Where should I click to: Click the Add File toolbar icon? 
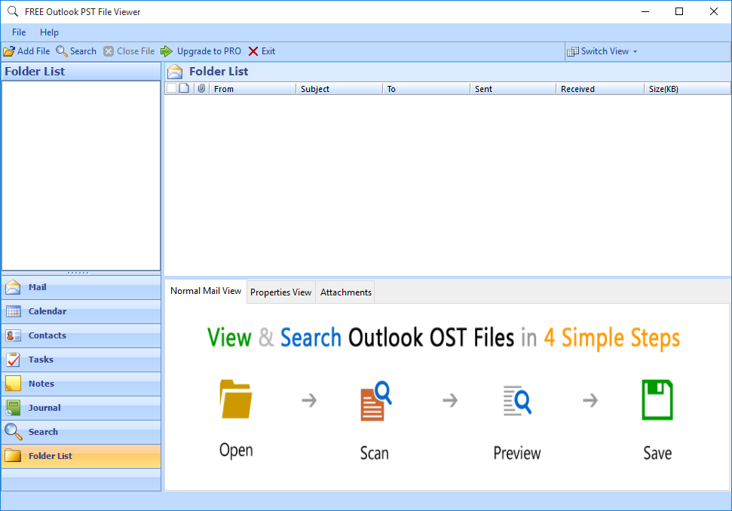pos(26,50)
